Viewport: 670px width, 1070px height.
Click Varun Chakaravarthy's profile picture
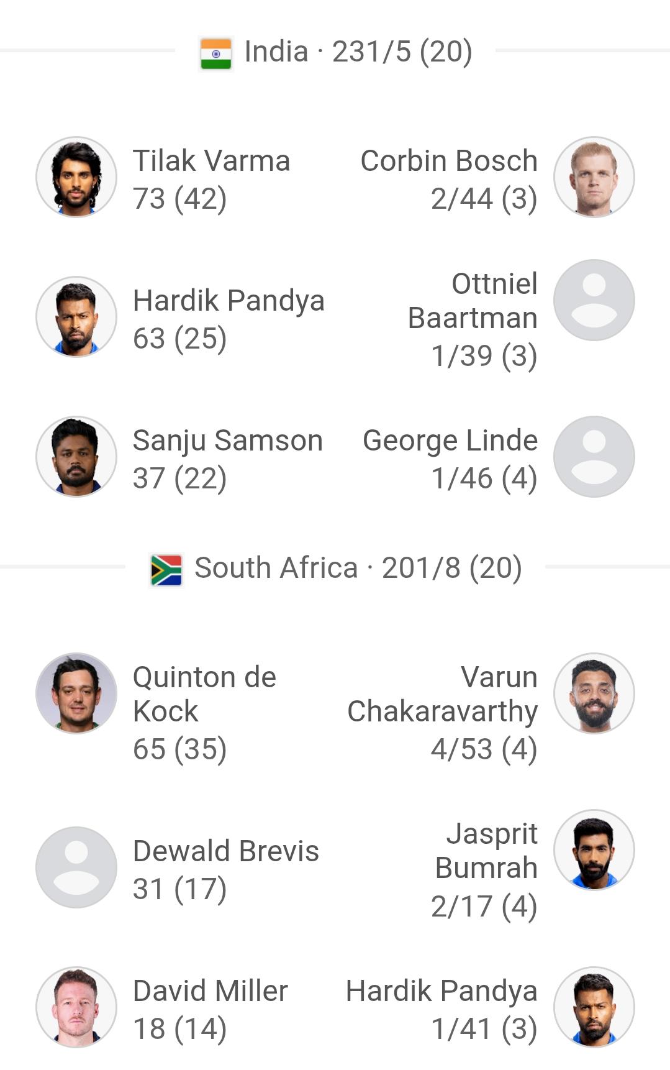click(x=594, y=693)
